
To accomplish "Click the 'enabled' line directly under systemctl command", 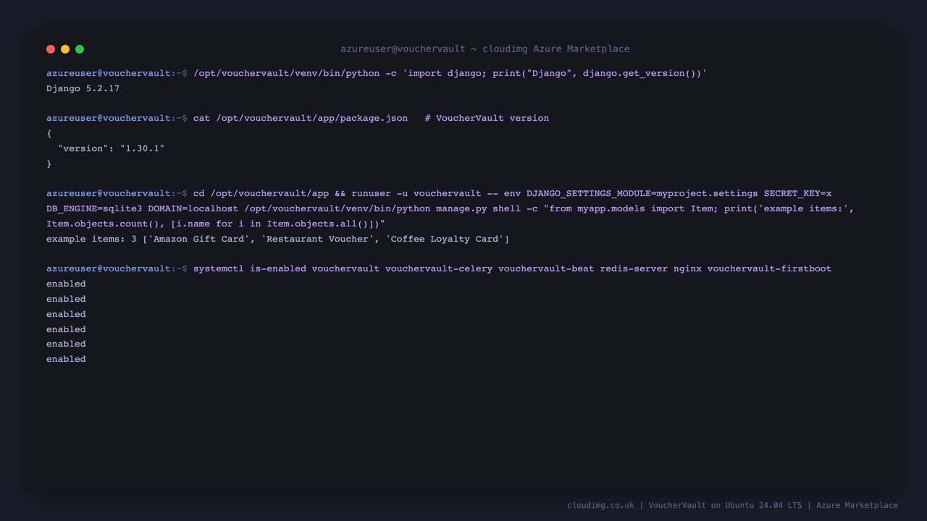I will tap(66, 284).
